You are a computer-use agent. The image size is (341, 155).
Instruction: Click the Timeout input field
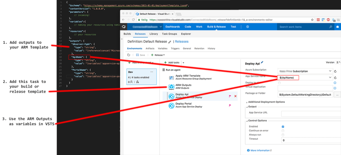(x=311, y=140)
